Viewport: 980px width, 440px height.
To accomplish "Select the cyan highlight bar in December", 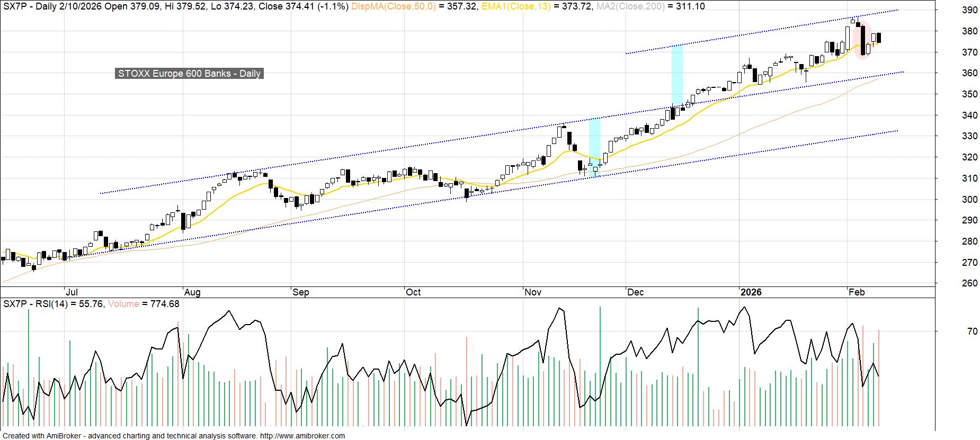I will coord(677,75).
